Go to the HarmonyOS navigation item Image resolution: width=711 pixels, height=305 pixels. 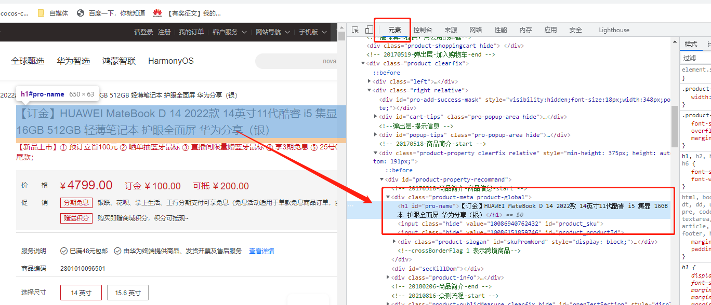click(x=171, y=61)
